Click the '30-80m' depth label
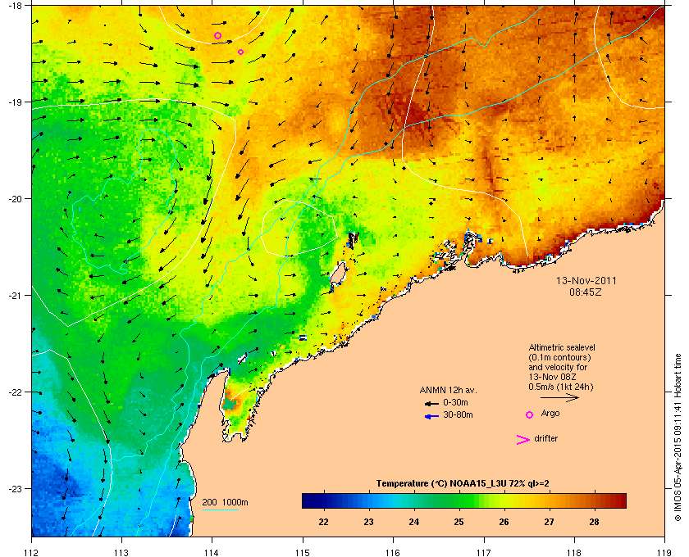Image resolution: width=689 pixels, height=557 pixels. pyautogui.click(x=458, y=414)
